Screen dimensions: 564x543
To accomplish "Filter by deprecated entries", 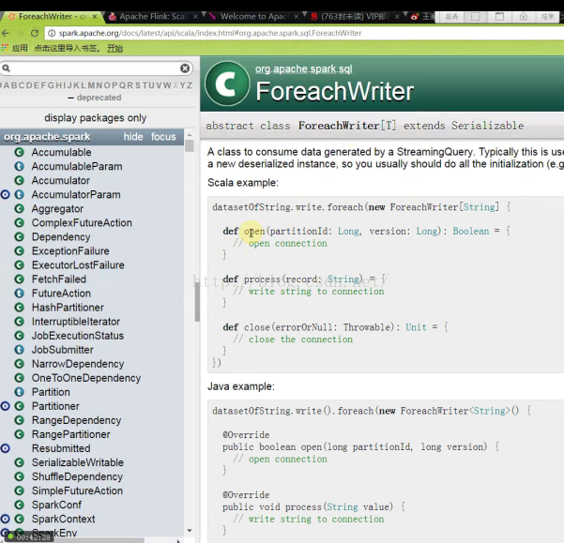I will [x=99, y=98].
